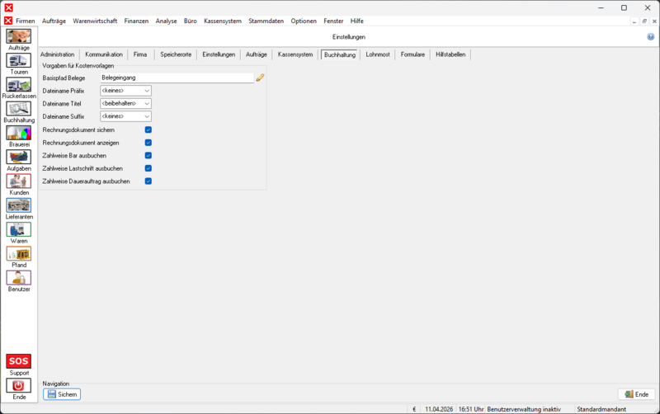Open the Fenster menu
The width and height of the screenshot is (660, 414).
click(x=333, y=21)
